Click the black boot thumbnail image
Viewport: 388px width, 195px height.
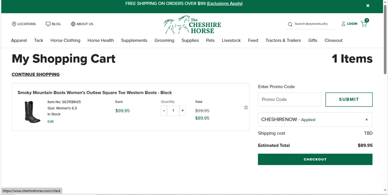[x=32, y=112]
